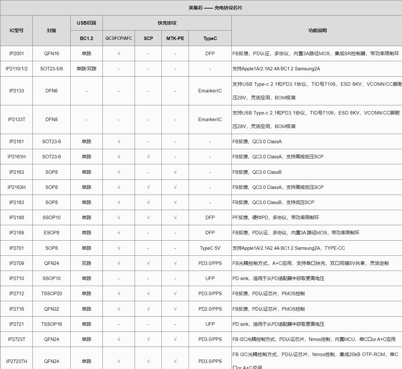Click the TypeC 5V cell
Image resolution: width=402 pixels, height=369 pixels.
point(210,248)
